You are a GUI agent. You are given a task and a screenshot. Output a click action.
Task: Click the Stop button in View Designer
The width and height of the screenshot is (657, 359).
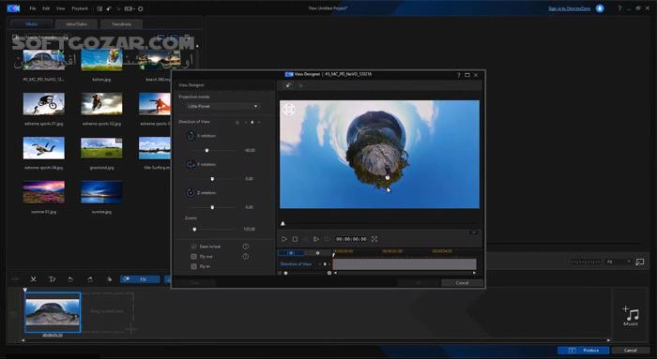tap(295, 239)
